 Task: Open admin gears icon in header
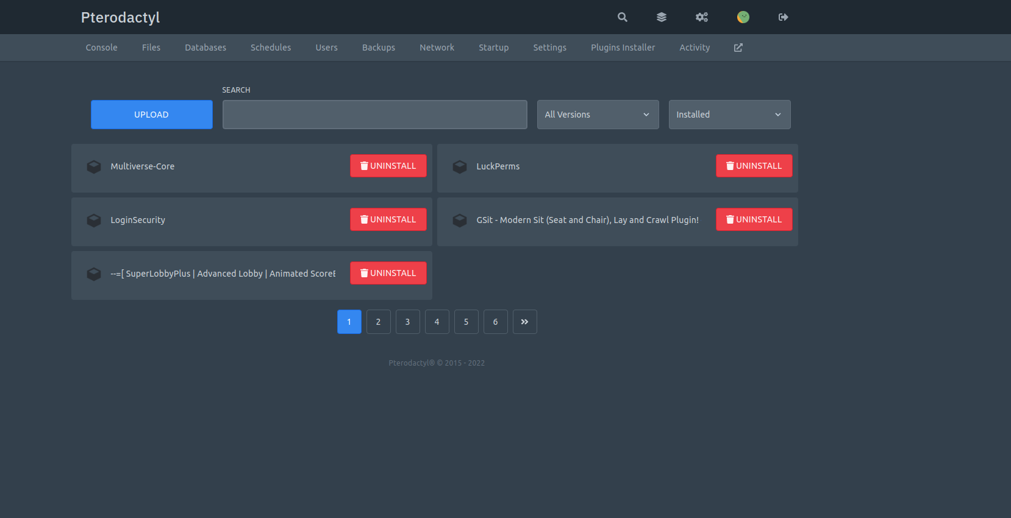tap(702, 17)
